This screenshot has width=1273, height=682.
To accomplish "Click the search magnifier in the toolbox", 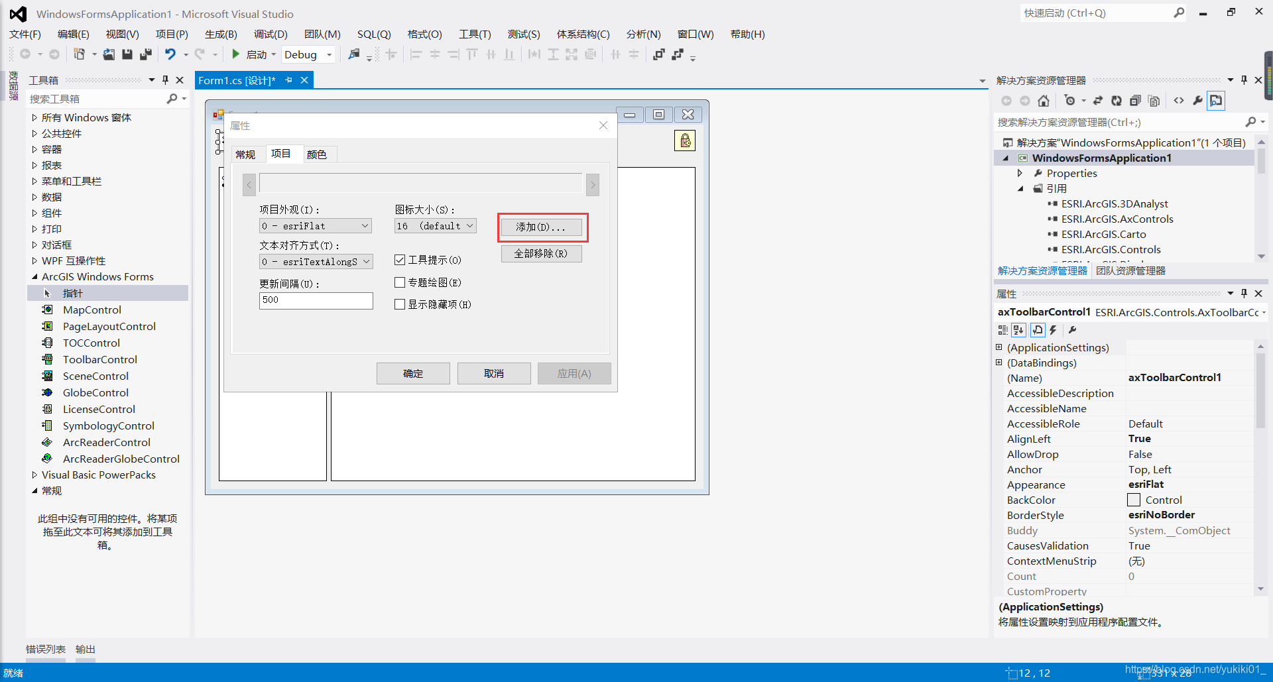I will pyautogui.click(x=172, y=99).
